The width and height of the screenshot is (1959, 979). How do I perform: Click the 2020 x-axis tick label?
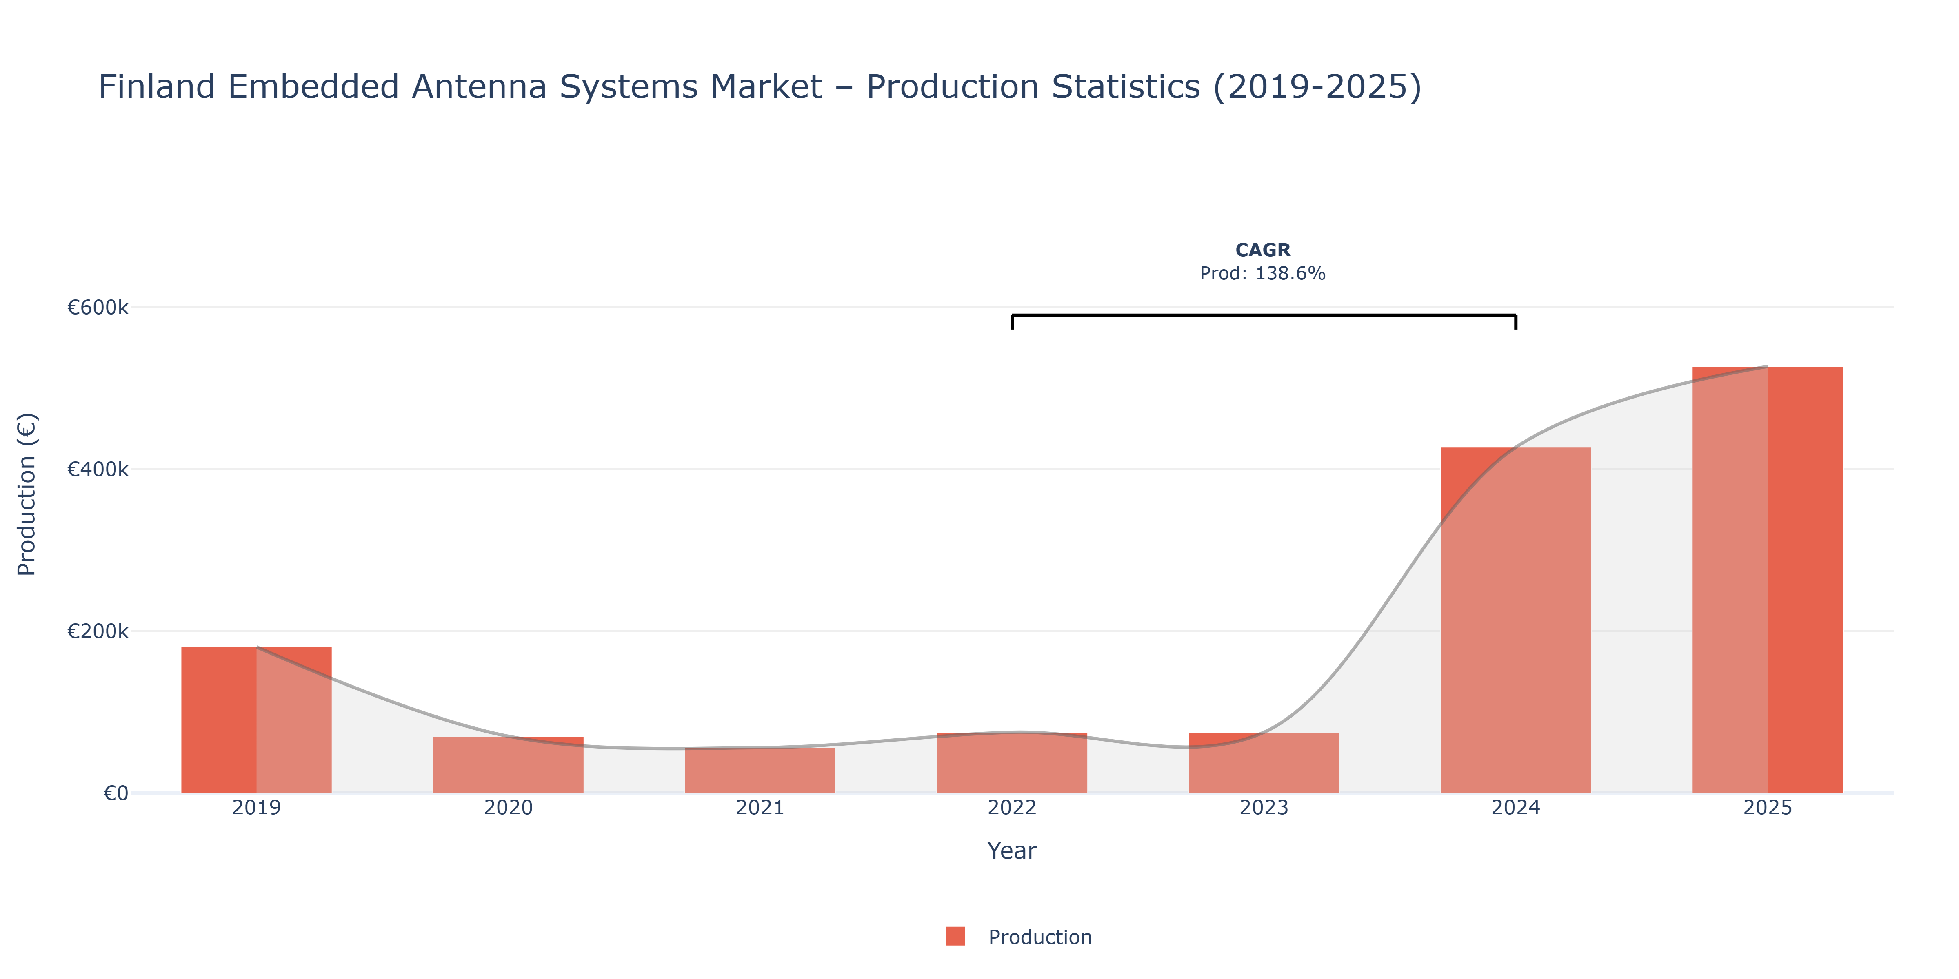click(508, 807)
